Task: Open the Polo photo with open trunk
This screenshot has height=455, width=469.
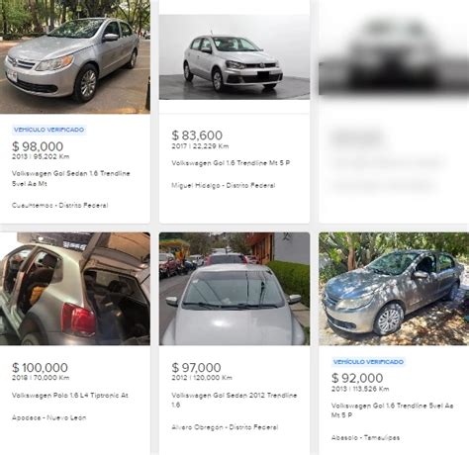Action: (75, 289)
